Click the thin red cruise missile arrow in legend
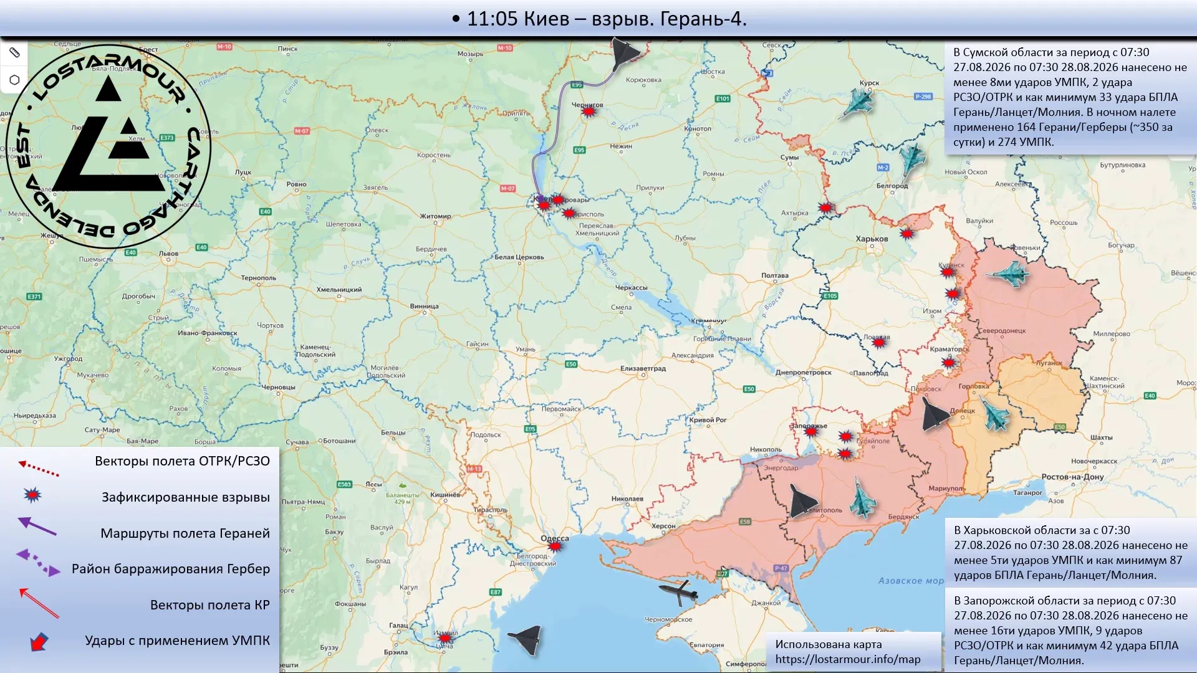This screenshot has width=1197, height=673. [x=39, y=603]
